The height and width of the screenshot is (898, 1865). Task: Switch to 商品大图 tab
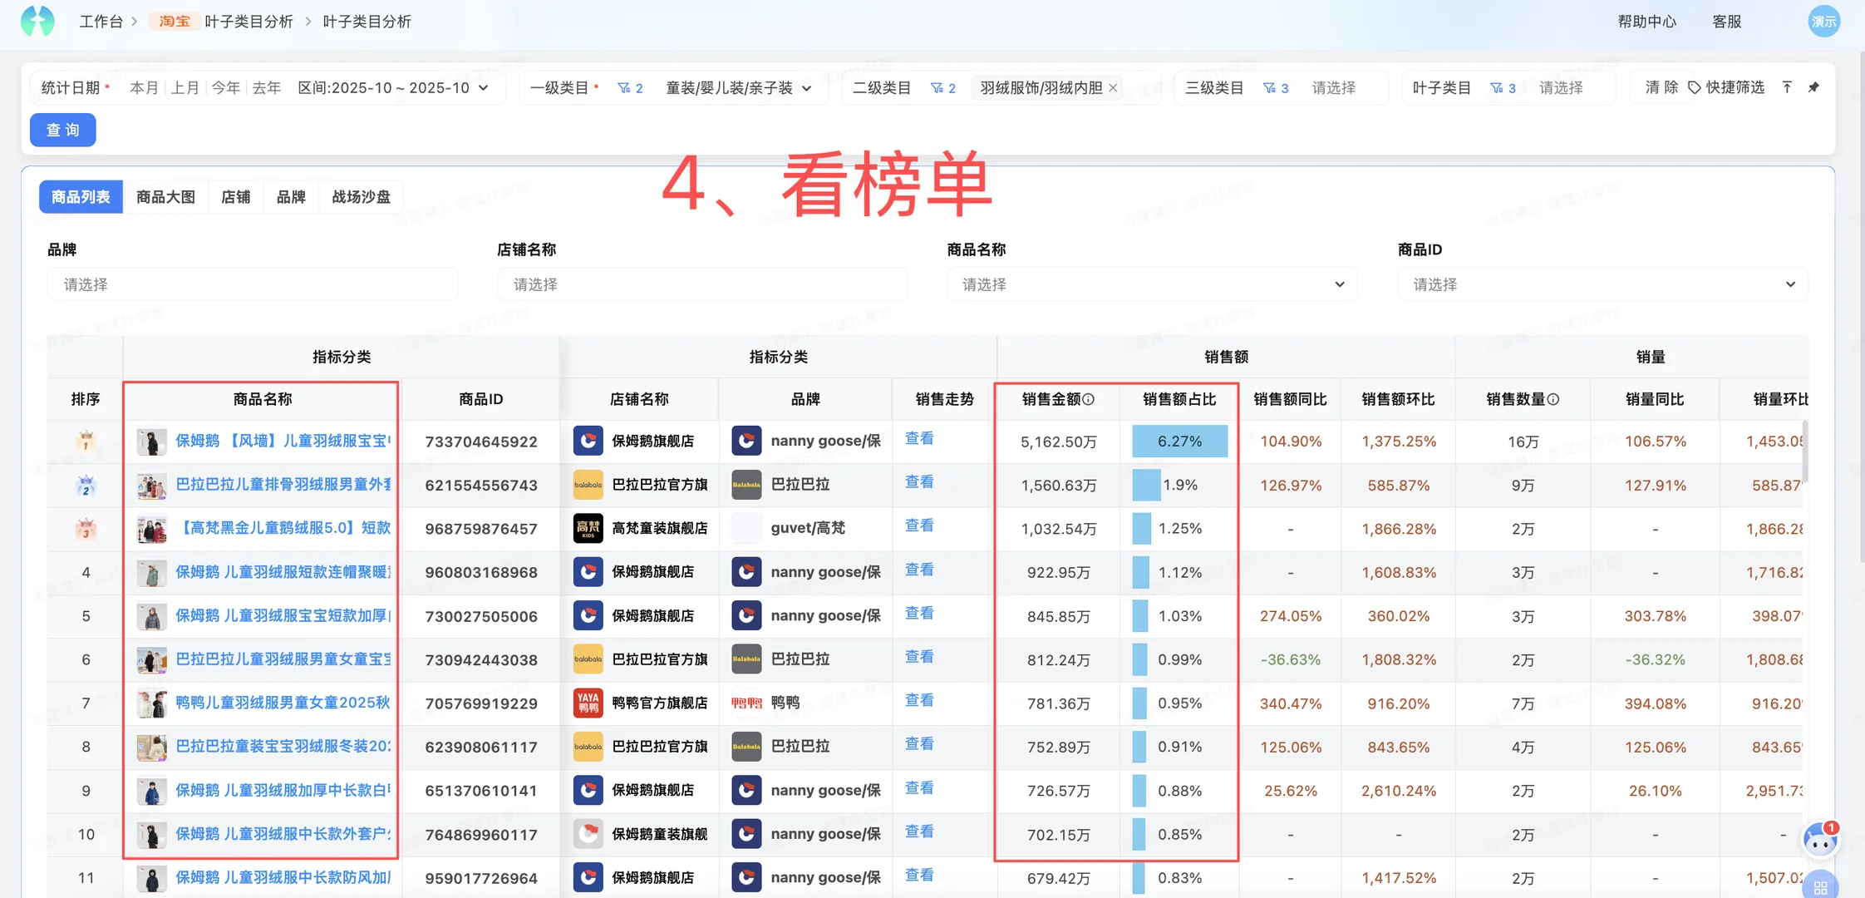(165, 197)
